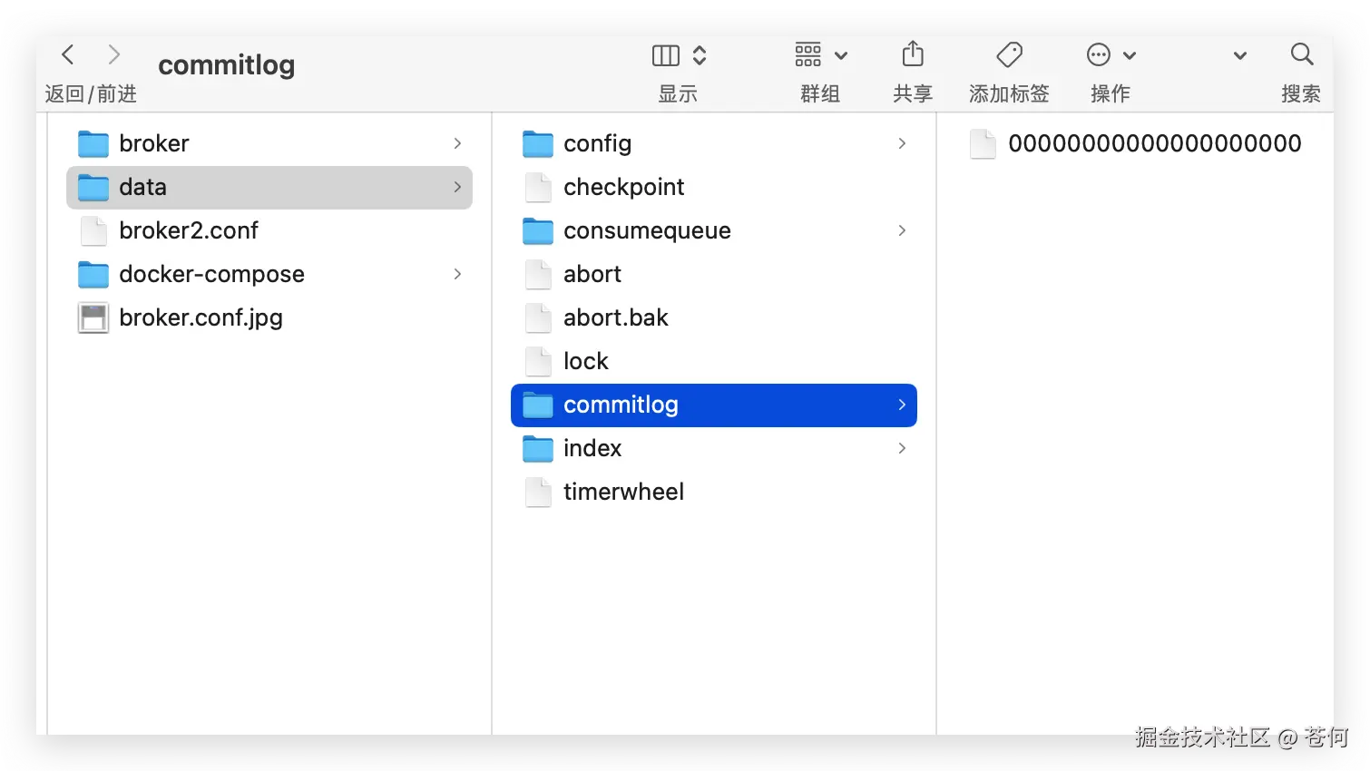Click the share (共享) icon
Screen dimensions: 1370x771
912,54
